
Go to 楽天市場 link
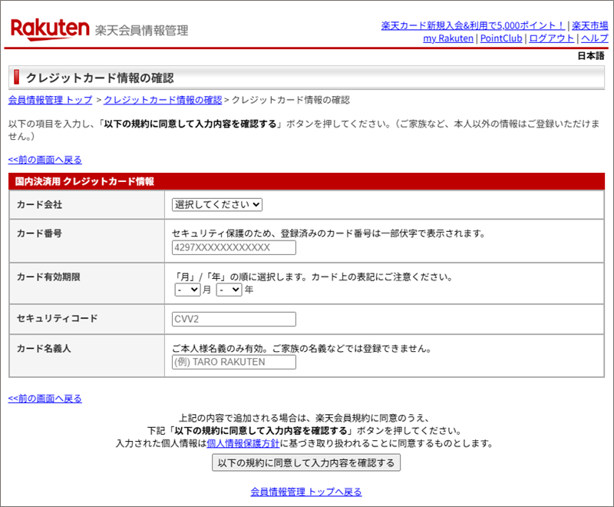(590, 25)
